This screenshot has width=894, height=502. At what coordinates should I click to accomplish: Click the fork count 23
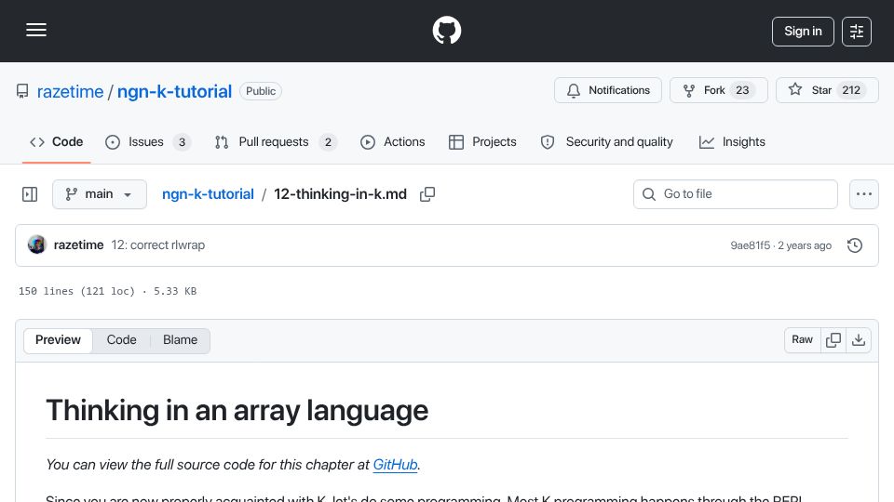742,90
